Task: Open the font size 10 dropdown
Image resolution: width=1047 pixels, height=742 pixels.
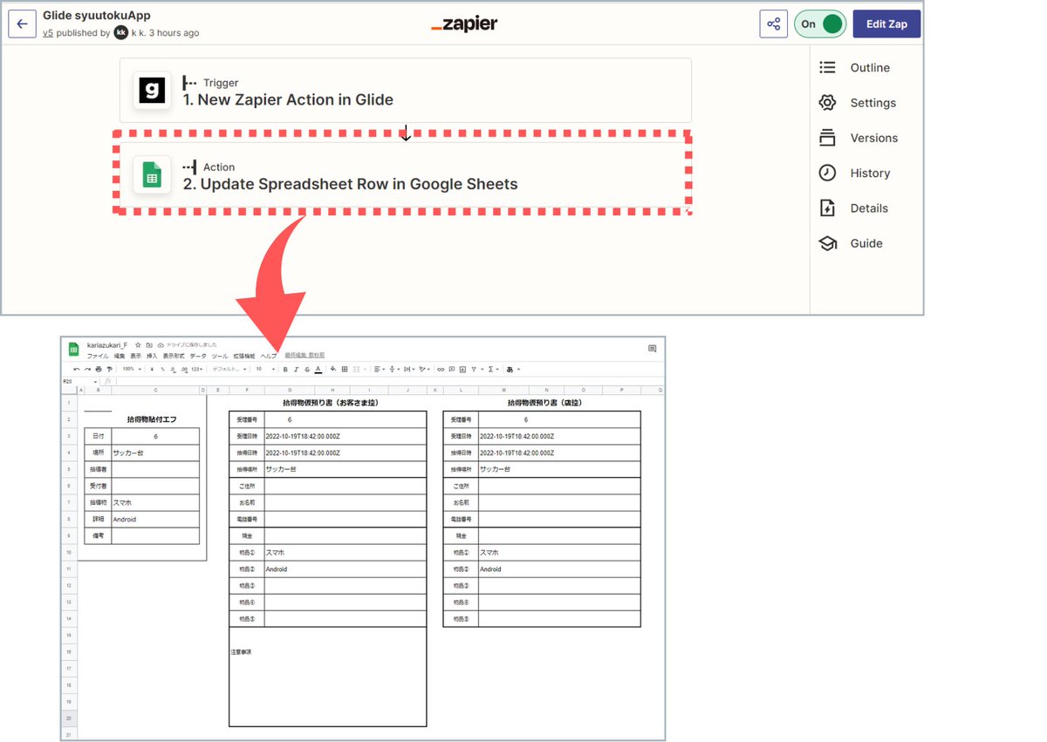Action: [266, 369]
